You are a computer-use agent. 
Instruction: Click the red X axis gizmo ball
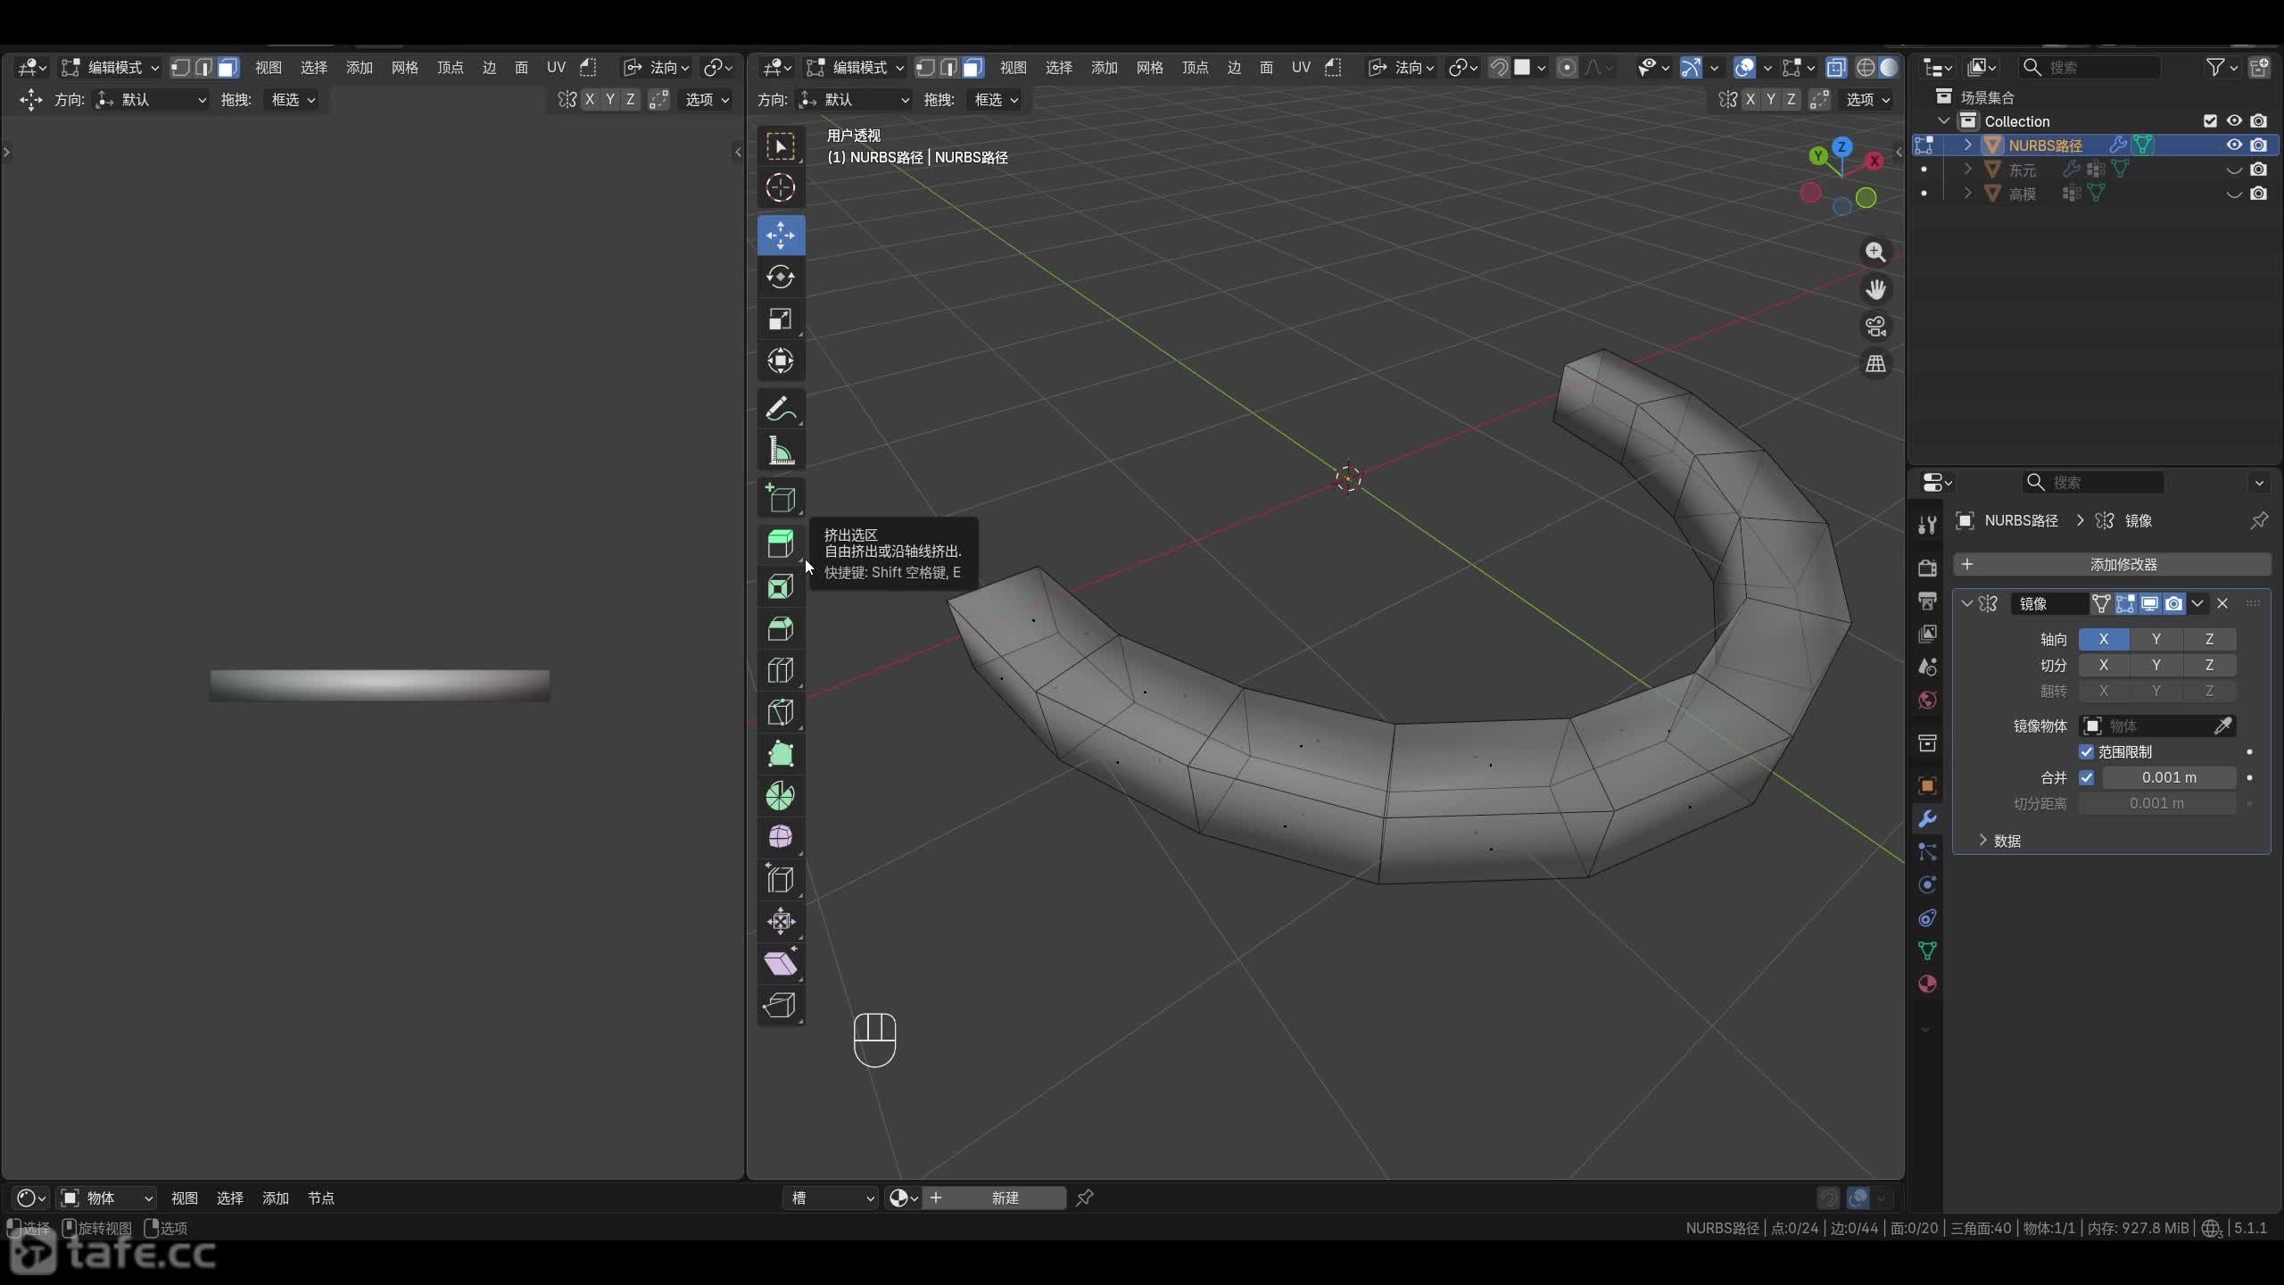pos(1874,161)
